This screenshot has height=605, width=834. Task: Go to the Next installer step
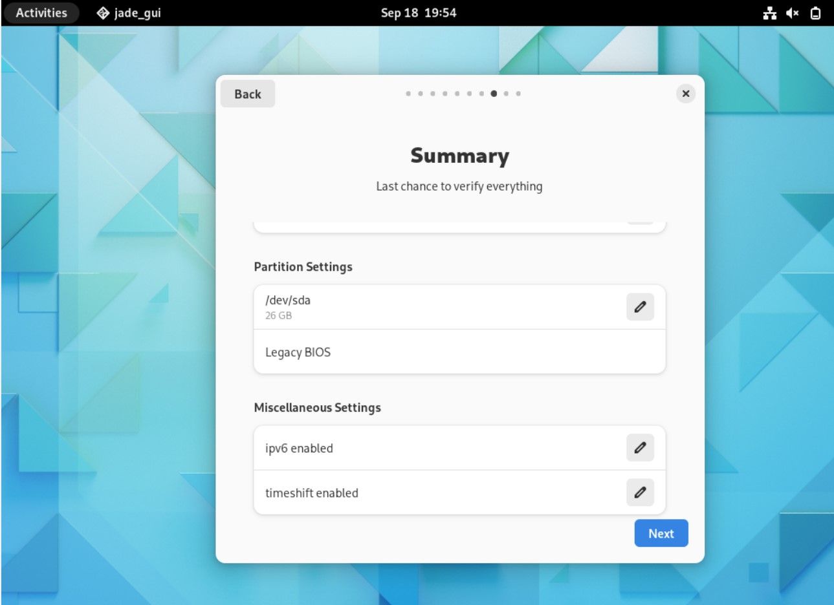click(661, 533)
